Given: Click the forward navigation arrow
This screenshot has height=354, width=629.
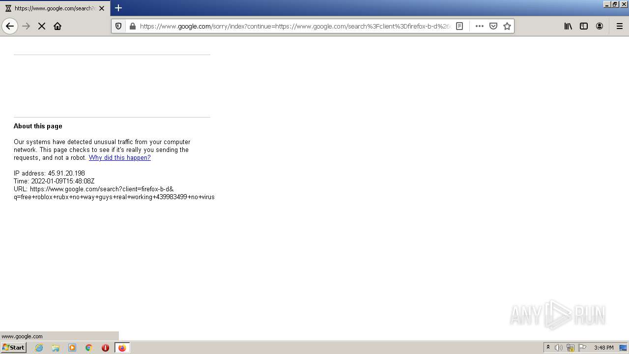Looking at the screenshot, I should pos(27,26).
